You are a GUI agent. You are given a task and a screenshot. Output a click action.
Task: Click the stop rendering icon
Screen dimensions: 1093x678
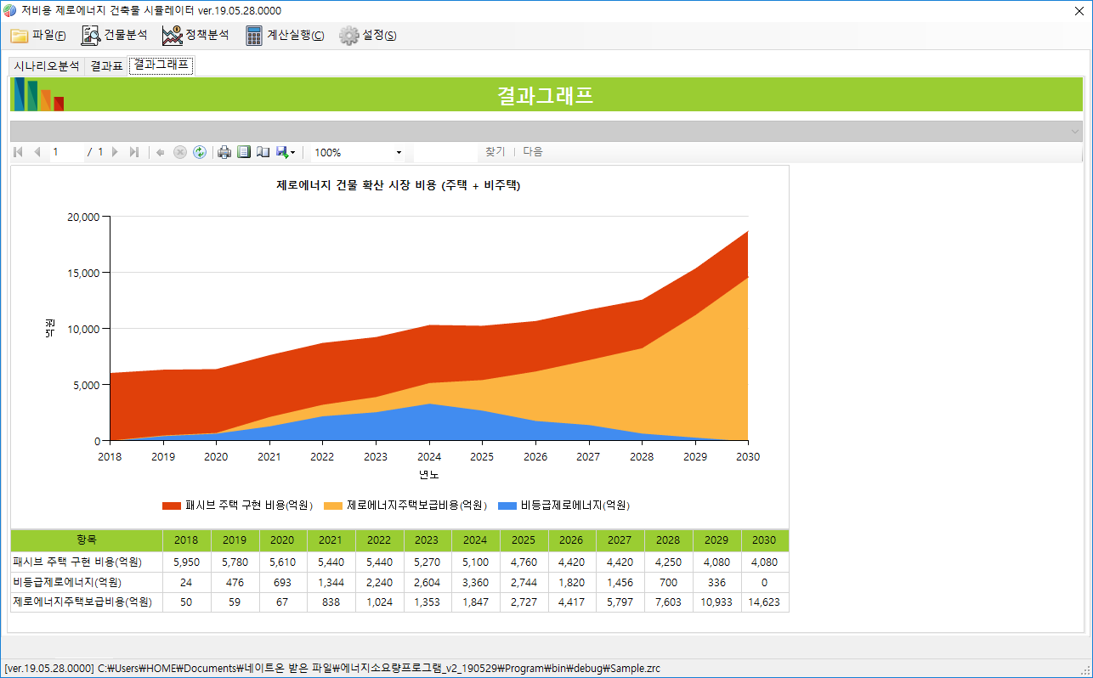point(180,152)
